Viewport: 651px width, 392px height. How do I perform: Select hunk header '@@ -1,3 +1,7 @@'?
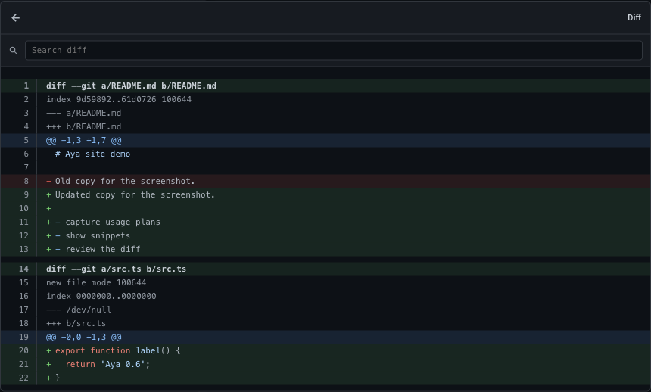point(325,140)
